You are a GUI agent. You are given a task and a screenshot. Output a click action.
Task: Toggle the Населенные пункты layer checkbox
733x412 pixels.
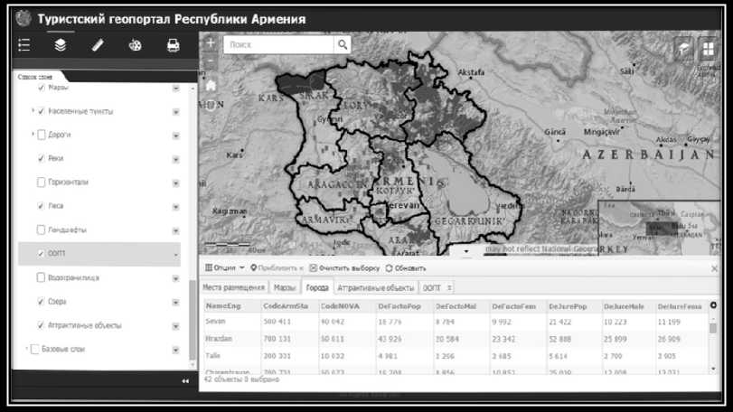click(42, 111)
